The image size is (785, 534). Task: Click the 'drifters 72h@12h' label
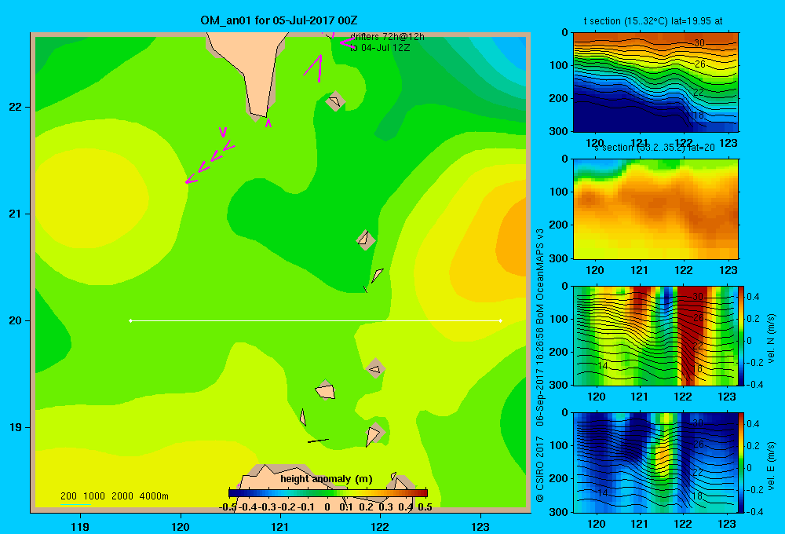pos(387,37)
